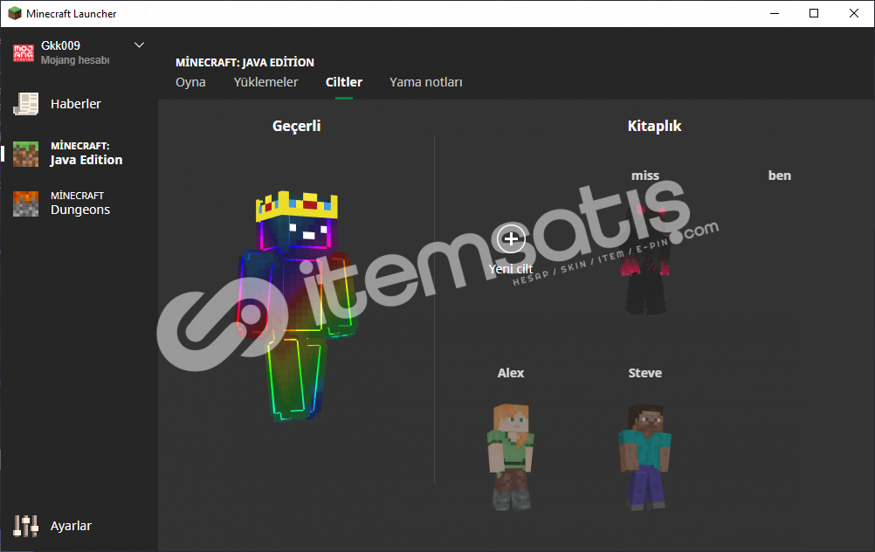
Task: Open Ayarlar settings label
Action: point(71,526)
